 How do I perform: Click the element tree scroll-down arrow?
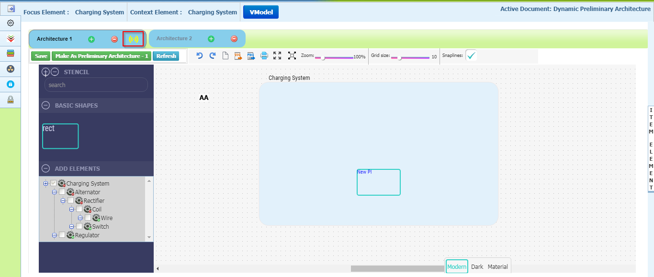point(149,237)
